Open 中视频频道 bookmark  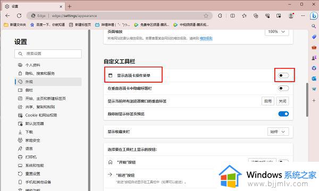191,25
